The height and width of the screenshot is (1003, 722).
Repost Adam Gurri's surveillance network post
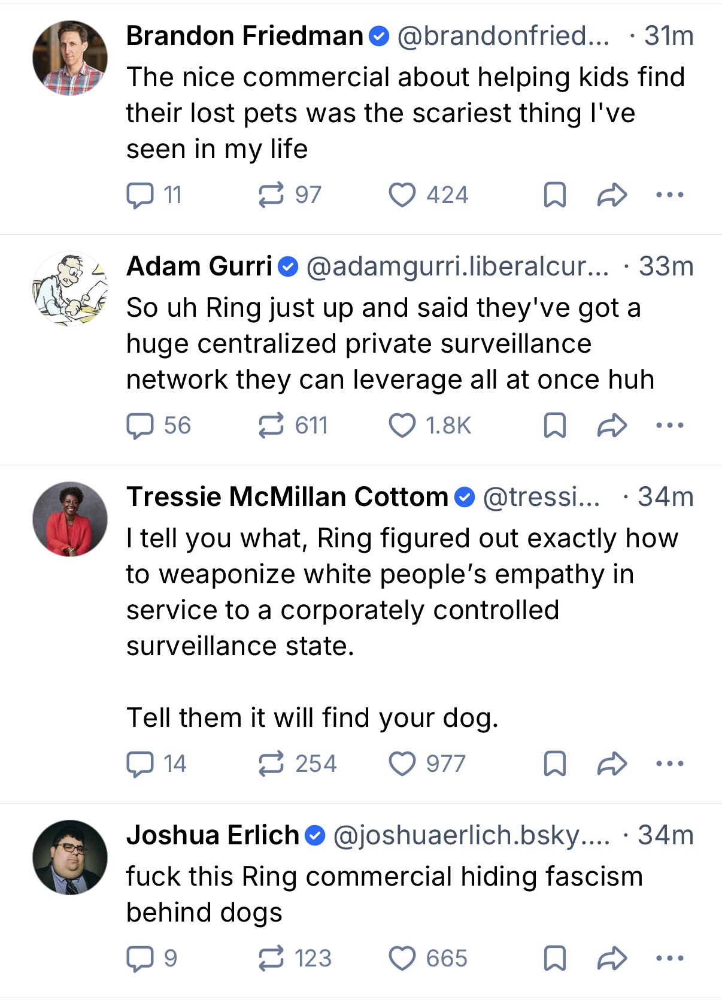click(271, 426)
